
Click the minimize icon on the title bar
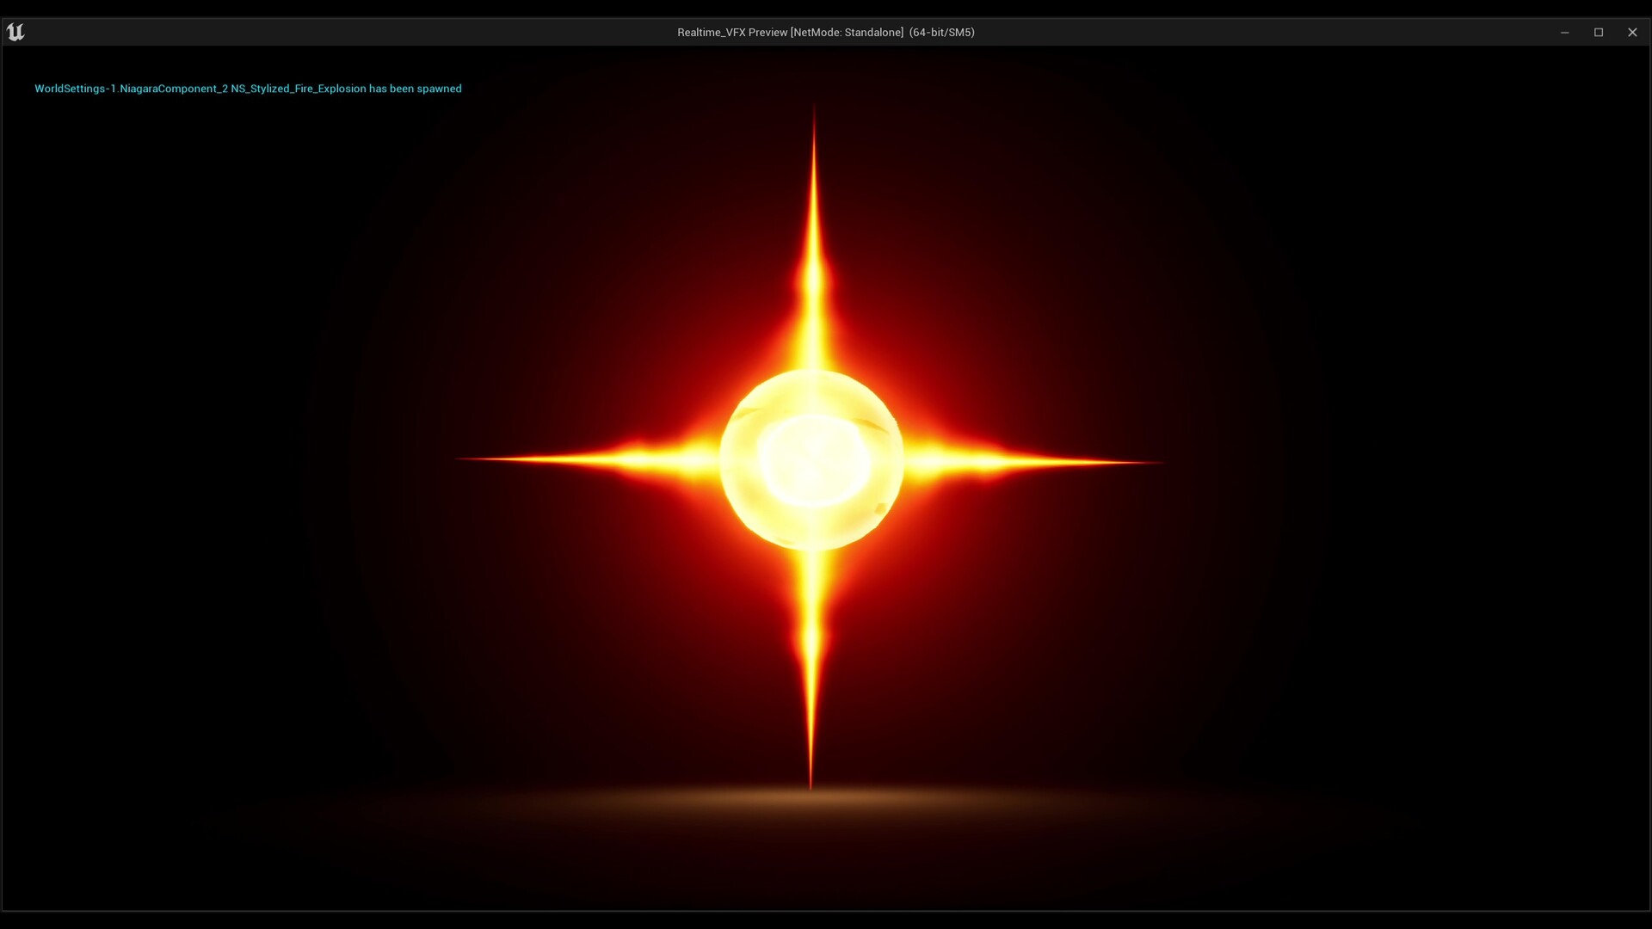tap(1564, 32)
